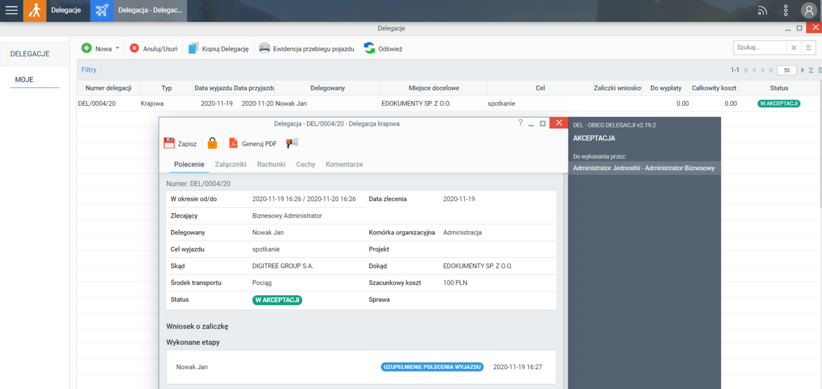Click the Pociąg transport value
Image resolution: width=822 pixels, height=389 pixels.
click(262, 283)
